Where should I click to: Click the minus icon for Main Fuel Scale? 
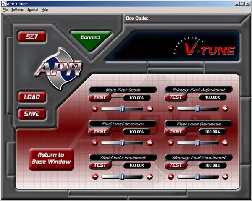tap(95, 109)
